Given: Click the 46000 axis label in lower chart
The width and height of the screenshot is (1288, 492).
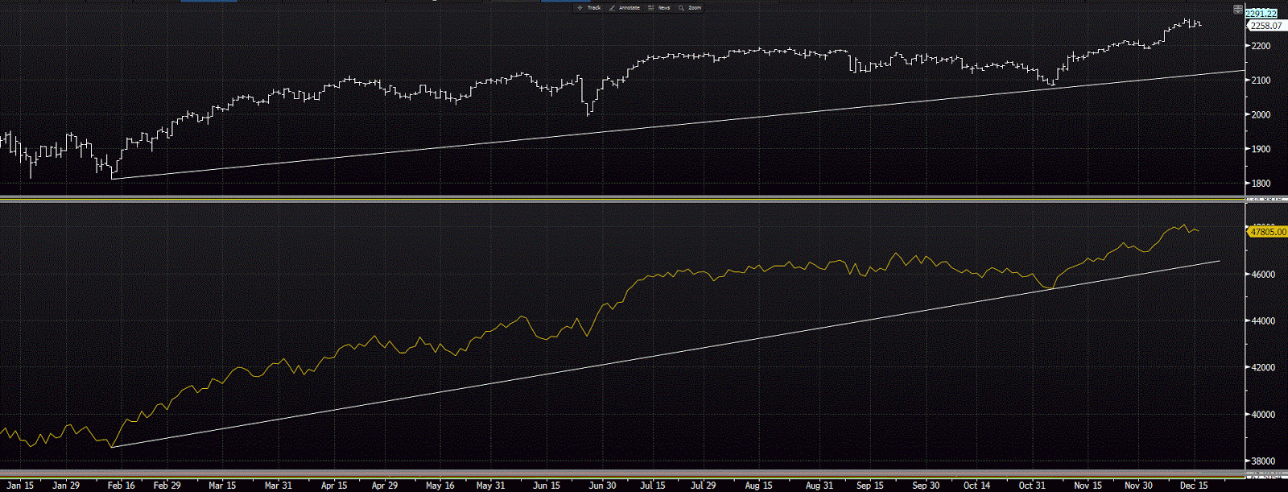Looking at the screenshot, I should tap(1263, 275).
